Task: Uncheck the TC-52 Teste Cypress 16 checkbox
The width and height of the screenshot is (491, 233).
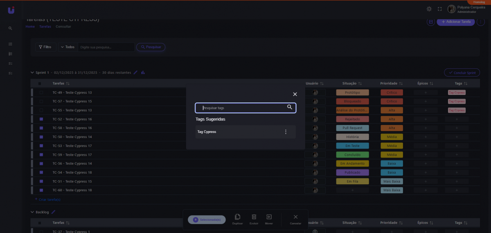Action: point(41,119)
